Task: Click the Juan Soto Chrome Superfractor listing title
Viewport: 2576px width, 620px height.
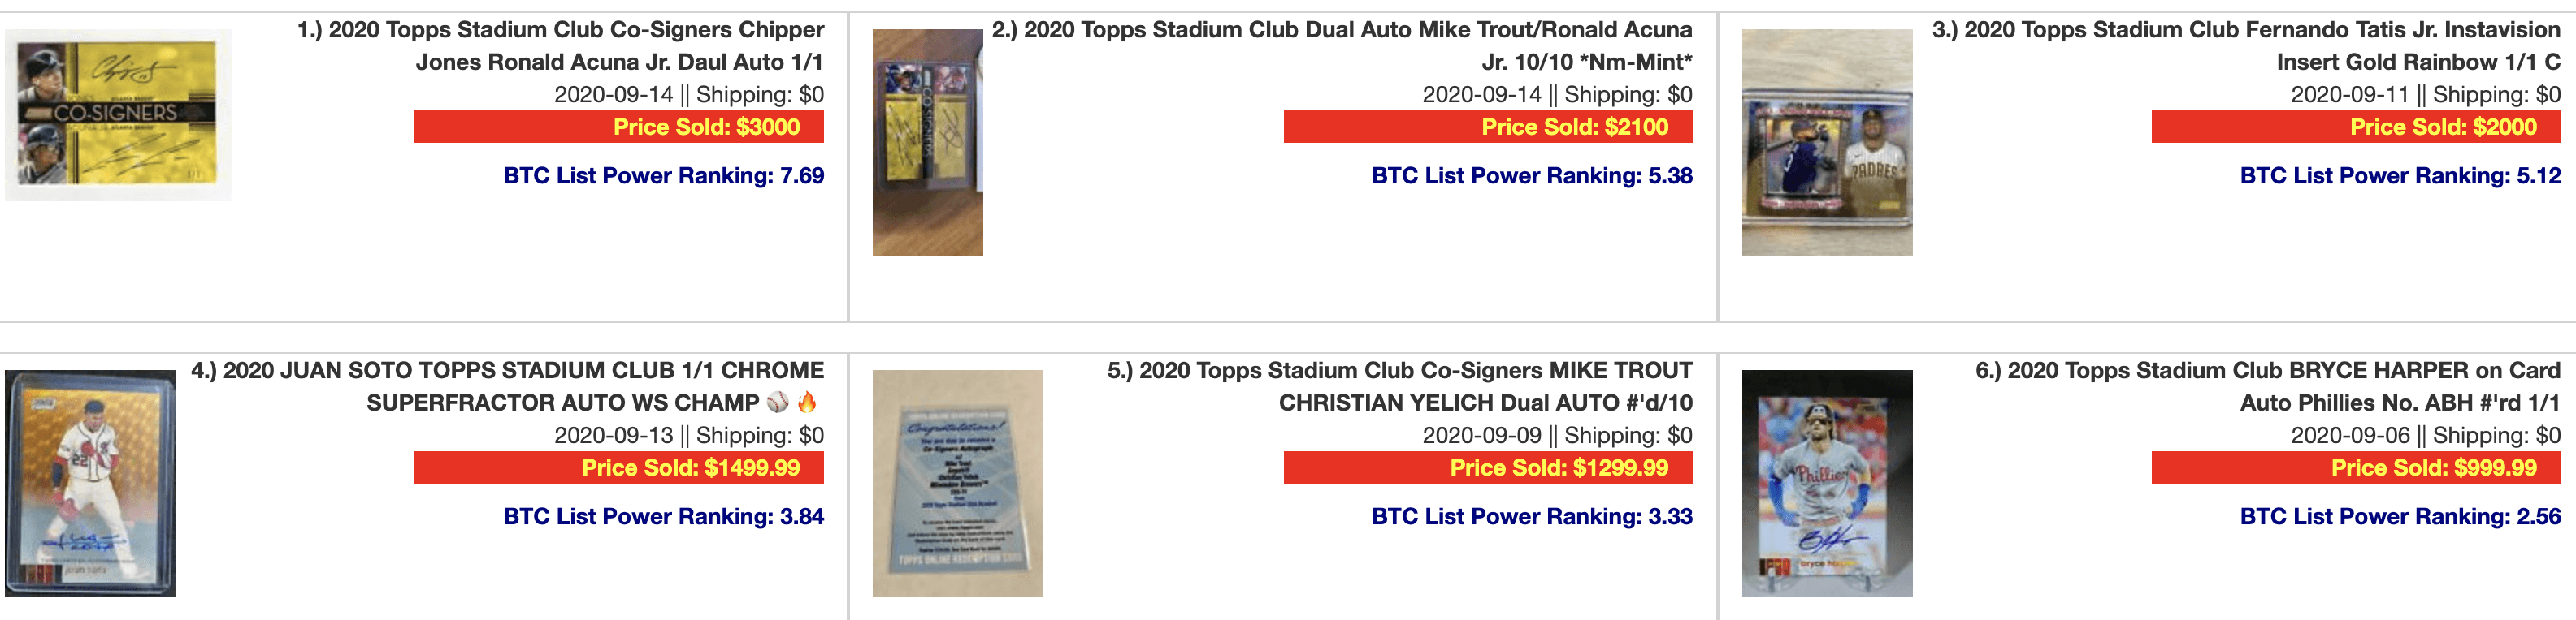Action: click(507, 386)
